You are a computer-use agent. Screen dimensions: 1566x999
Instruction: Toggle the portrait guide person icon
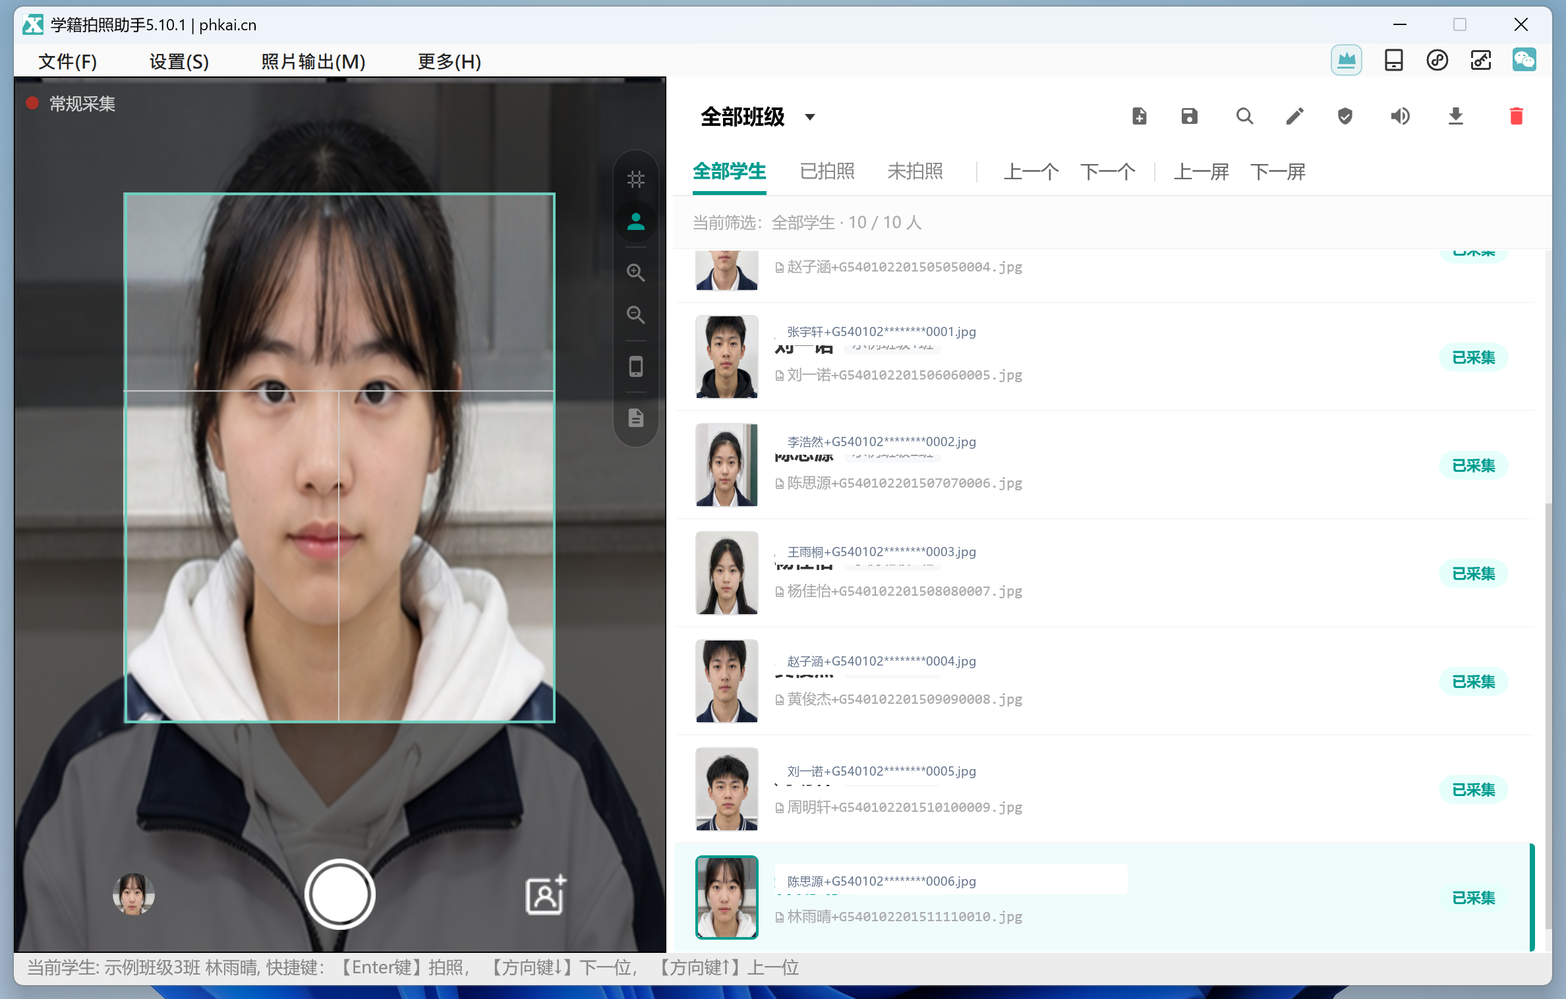click(635, 221)
